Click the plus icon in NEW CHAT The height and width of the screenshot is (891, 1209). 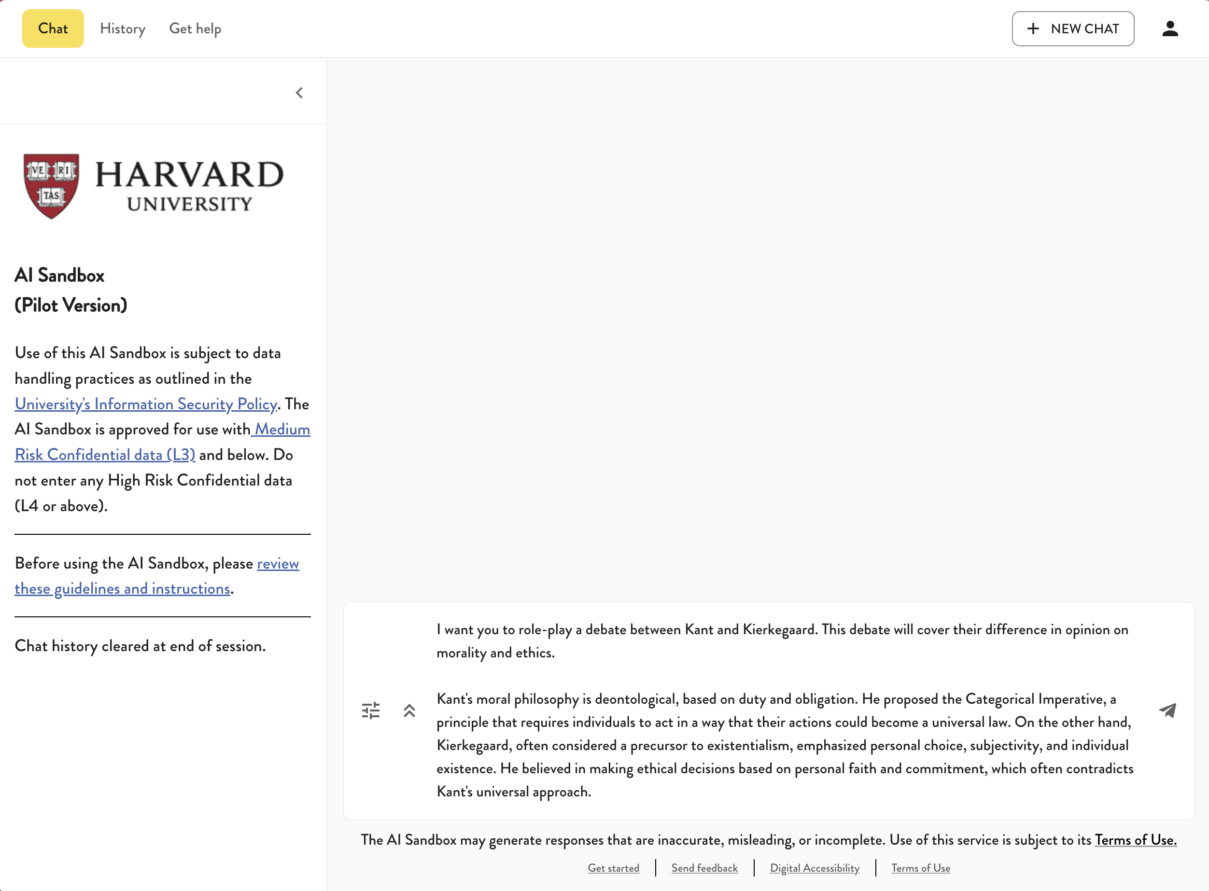coord(1033,28)
